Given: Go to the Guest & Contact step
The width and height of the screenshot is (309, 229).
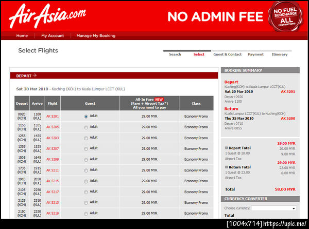Looking at the screenshot, I should click(x=228, y=54).
